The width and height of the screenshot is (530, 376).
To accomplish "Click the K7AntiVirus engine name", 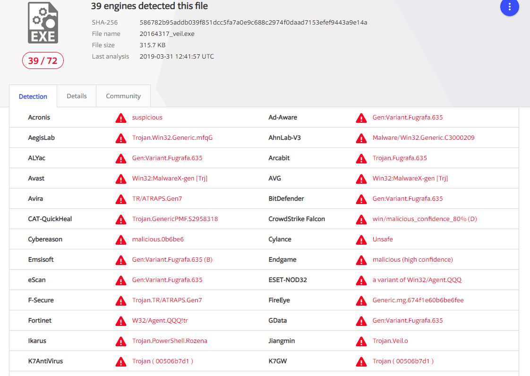I will [45, 361].
